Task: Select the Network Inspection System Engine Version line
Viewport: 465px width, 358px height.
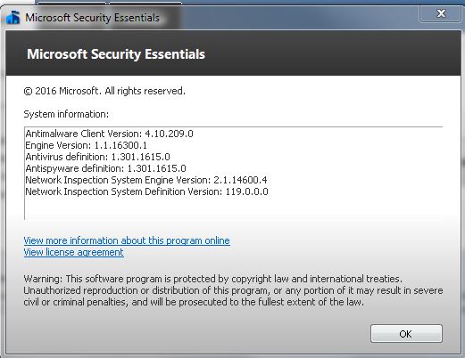Action: click(x=146, y=180)
